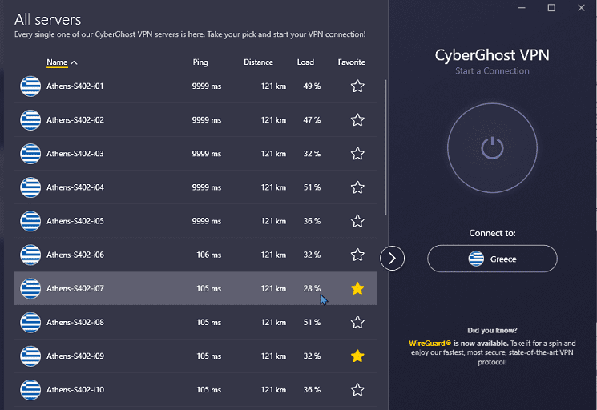Click the power button to start connection
The width and height of the screenshot is (597, 410).
492,148
